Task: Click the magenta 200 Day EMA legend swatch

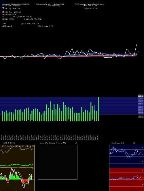Action: pyautogui.click(x=3, y=12)
